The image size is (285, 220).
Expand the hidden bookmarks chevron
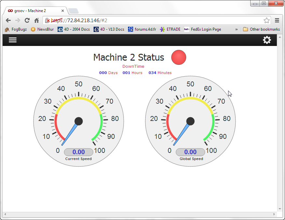[x=237, y=29]
